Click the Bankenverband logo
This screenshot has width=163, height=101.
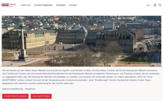tap(9, 5)
